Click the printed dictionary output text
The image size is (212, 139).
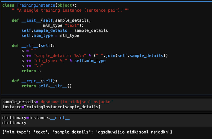click(87, 132)
